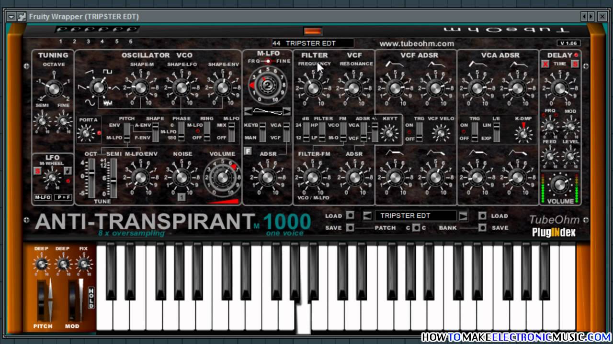Adjust the master VOLUME knob

pyautogui.click(x=559, y=185)
